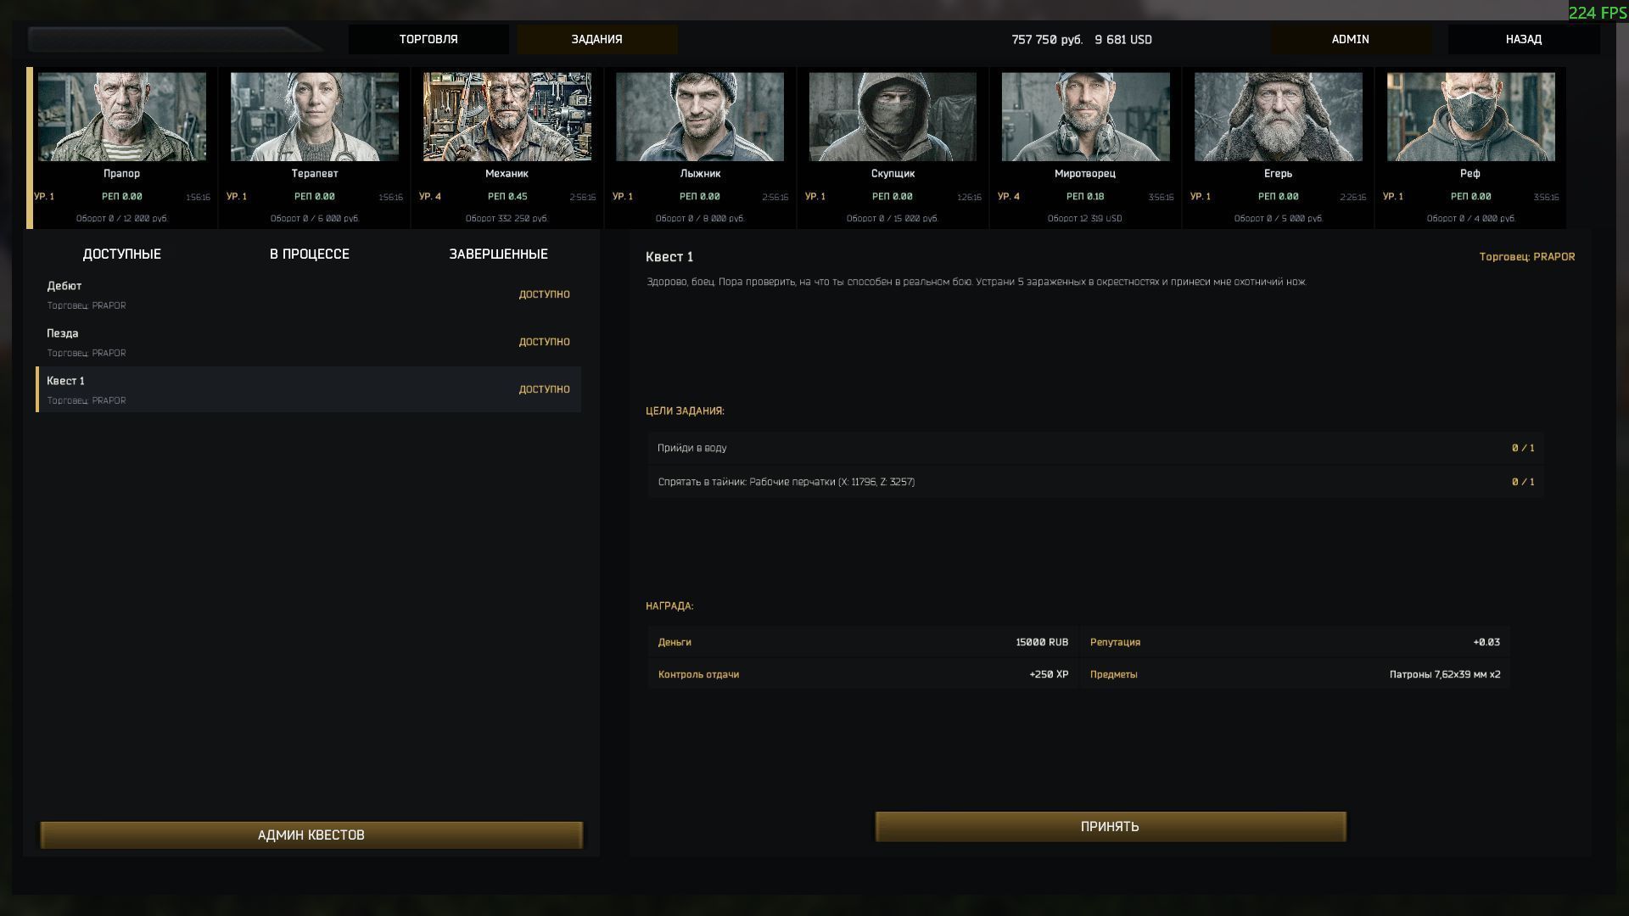Click the Репутация +0.03 reward
1629x916 pixels.
(1295, 642)
